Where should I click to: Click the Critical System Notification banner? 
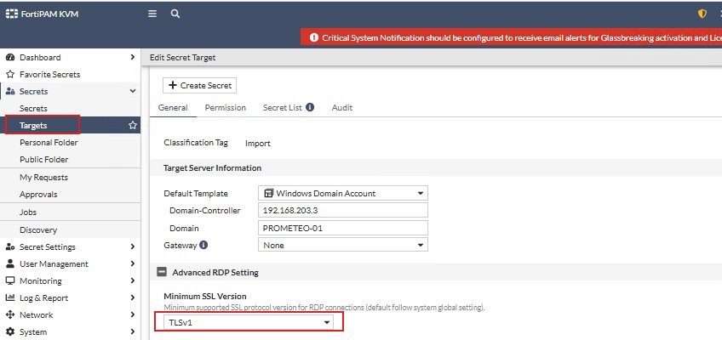point(511,37)
